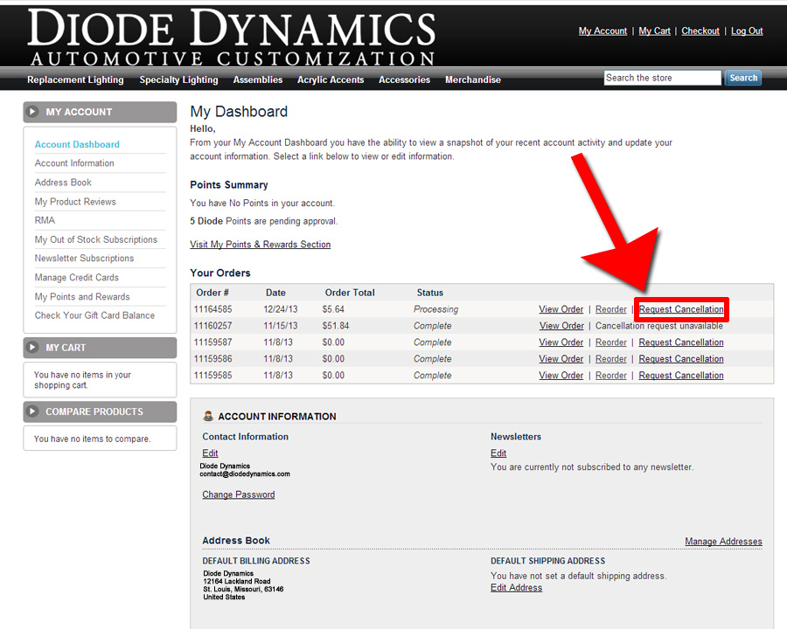Open My Cart in the header
The width and height of the screenshot is (787, 629).
pos(654,31)
